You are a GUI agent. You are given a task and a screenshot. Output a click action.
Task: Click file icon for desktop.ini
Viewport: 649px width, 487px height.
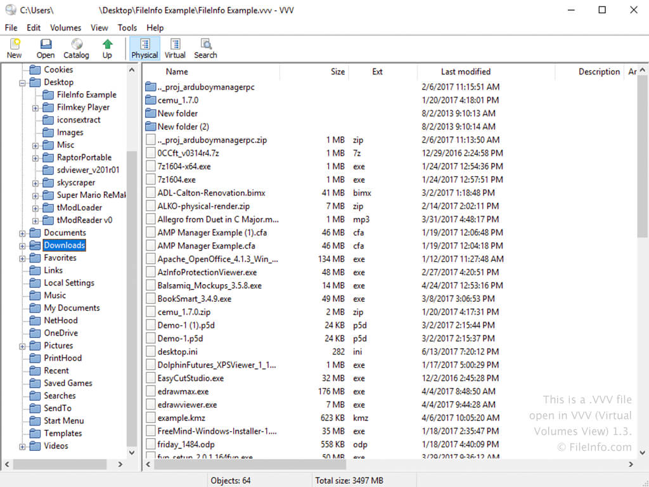151,352
